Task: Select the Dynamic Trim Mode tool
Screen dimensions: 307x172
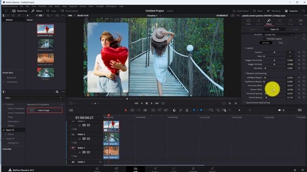Action: click(x=139, y=110)
